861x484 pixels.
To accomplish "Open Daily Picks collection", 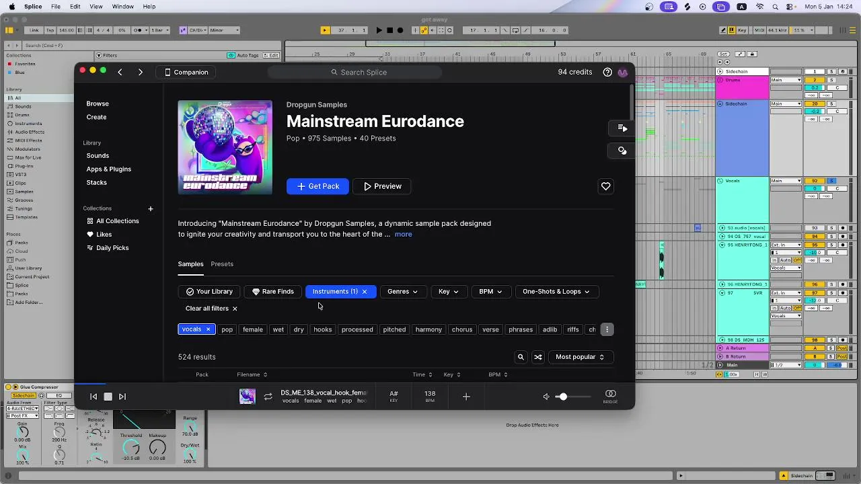I will pyautogui.click(x=112, y=248).
